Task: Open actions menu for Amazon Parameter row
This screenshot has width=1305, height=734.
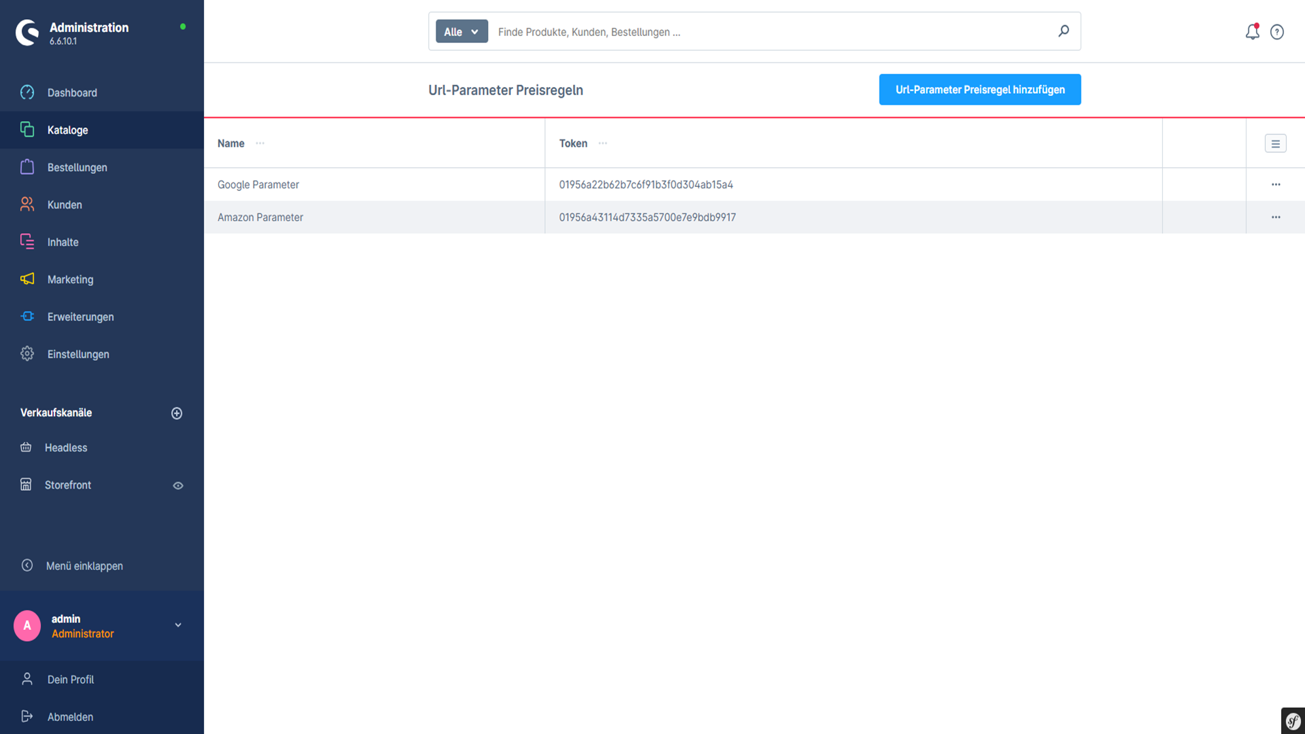Action: (1276, 217)
